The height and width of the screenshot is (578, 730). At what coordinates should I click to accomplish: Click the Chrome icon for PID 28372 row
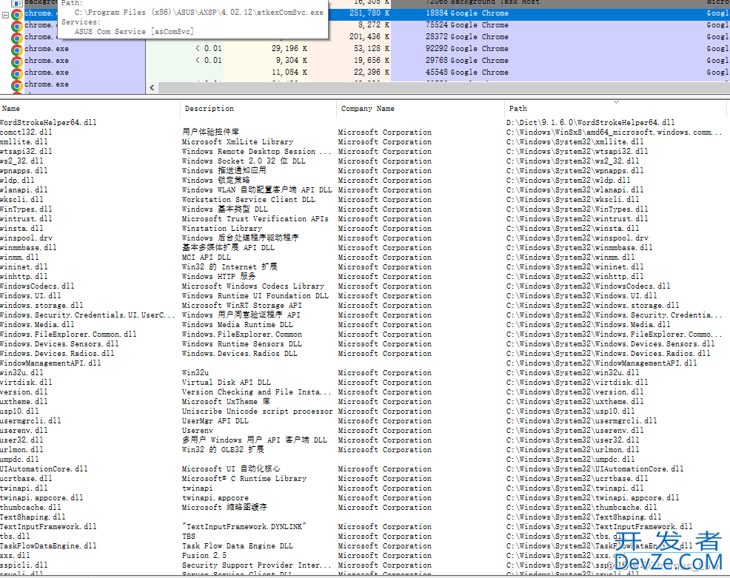click(17, 38)
